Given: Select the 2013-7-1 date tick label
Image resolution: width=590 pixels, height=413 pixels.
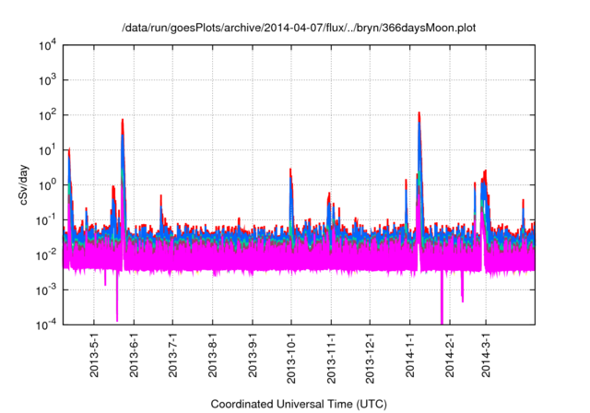Looking at the screenshot, I should click(172, 355).
